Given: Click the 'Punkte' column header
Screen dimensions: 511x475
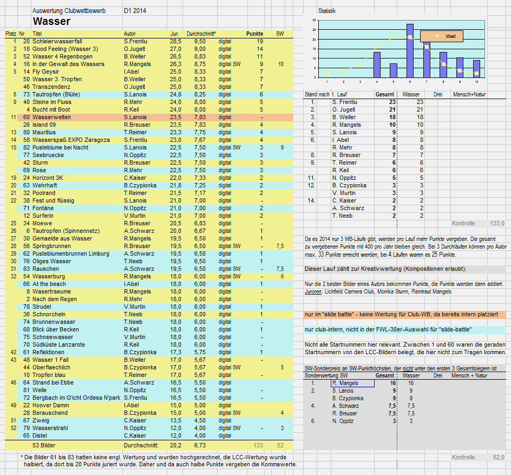Looking at the screenshot, I should coord(254,34).
